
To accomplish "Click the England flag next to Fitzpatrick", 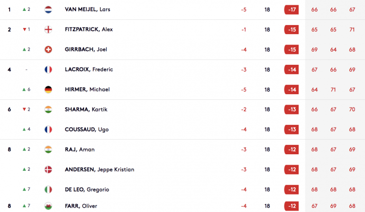I will click(x=48, y=29).
